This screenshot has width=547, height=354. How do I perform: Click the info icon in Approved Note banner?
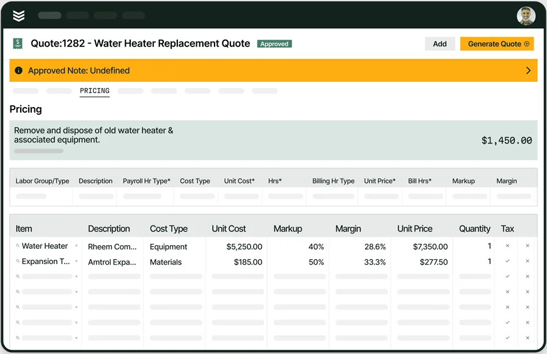click(x=18, y=70)
